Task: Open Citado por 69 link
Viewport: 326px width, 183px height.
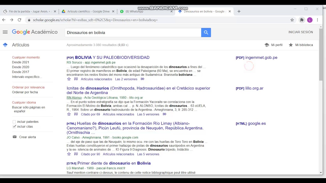Action: pos(90,114)
